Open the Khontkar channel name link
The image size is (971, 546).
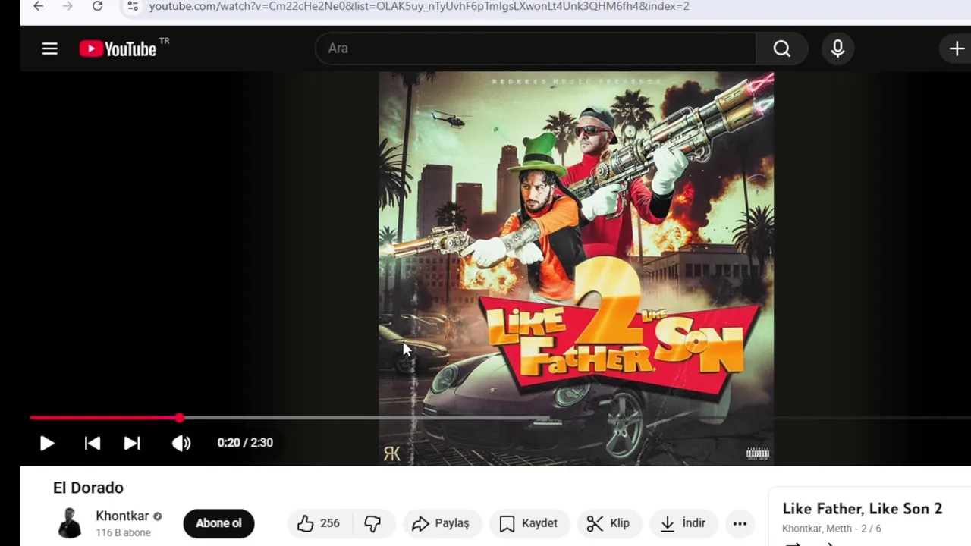coord(122,516)
